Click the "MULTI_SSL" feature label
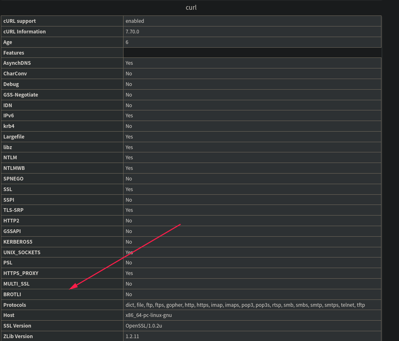This screenshot has height=341, width=399. (16, 284)
